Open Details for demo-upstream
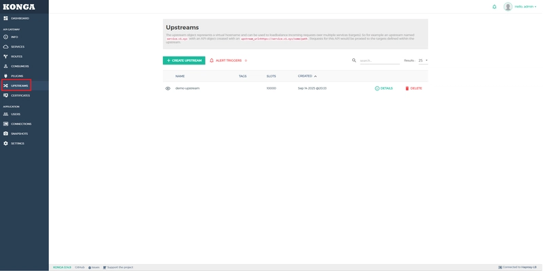The width and height of the screenshot is (543, 271). (383, 88)
